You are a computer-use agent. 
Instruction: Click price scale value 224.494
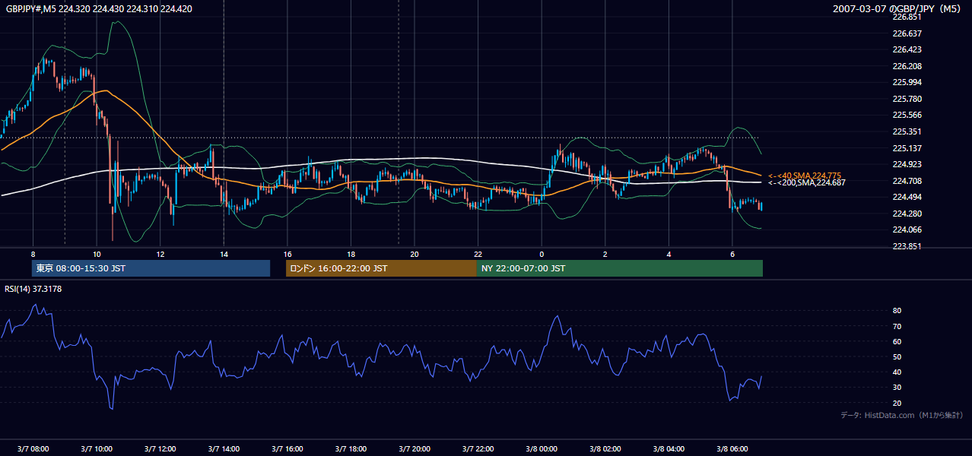tap(907, 197)
